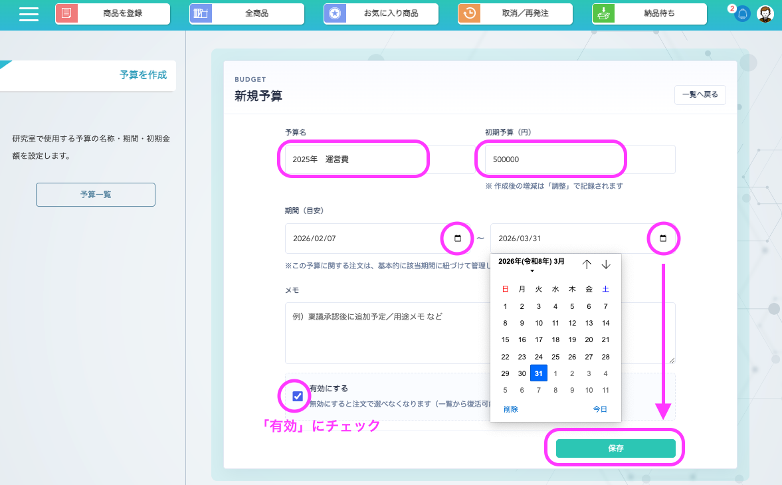Go to previous month with up arrow

tap(587, 264)
